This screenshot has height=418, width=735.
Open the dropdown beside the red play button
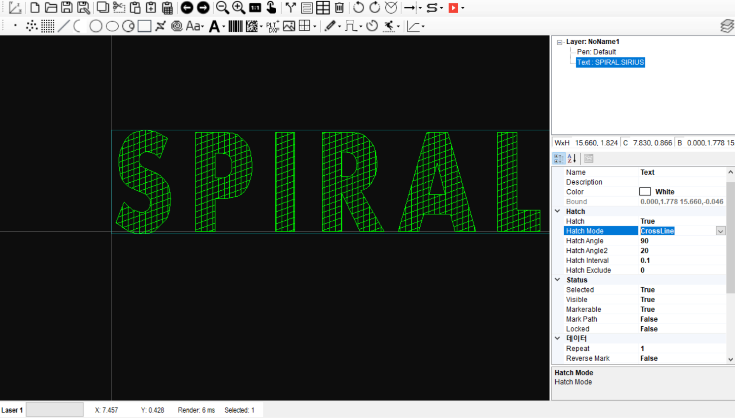pyautogui.click(x=463, y=8)
